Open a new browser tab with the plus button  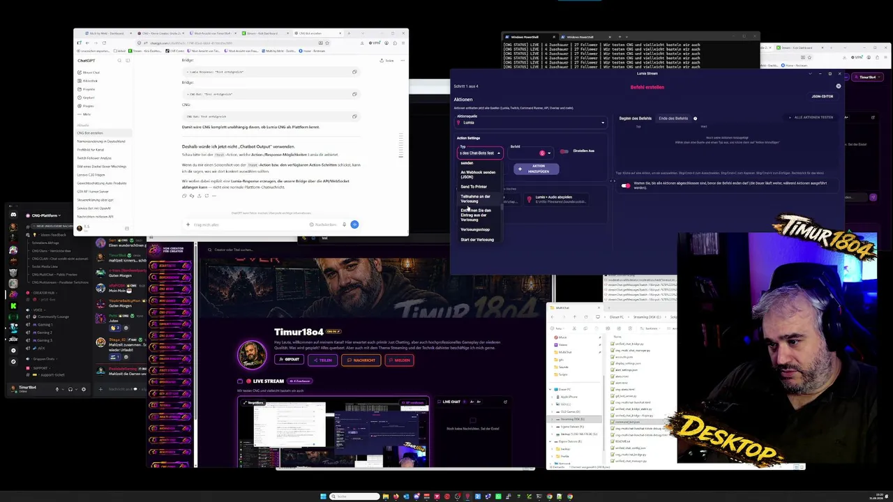click(349, 33)
